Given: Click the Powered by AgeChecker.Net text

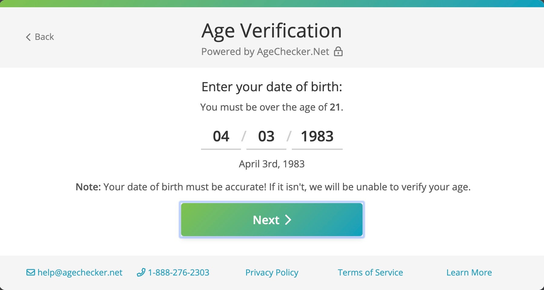Looking at the screenshot, I should coord(265,52).
